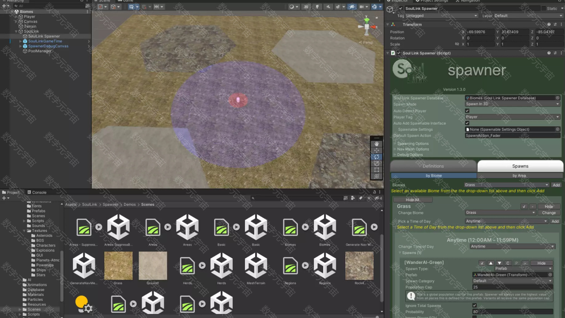Viewport: 565px width, 318px height.
Task: Click the Light Explorer lighting settings asset
Action: pyautogui.click(x=84, y=304)
